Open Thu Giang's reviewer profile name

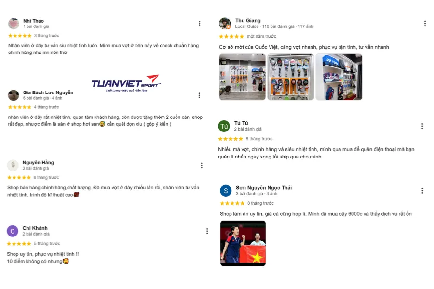248,20
